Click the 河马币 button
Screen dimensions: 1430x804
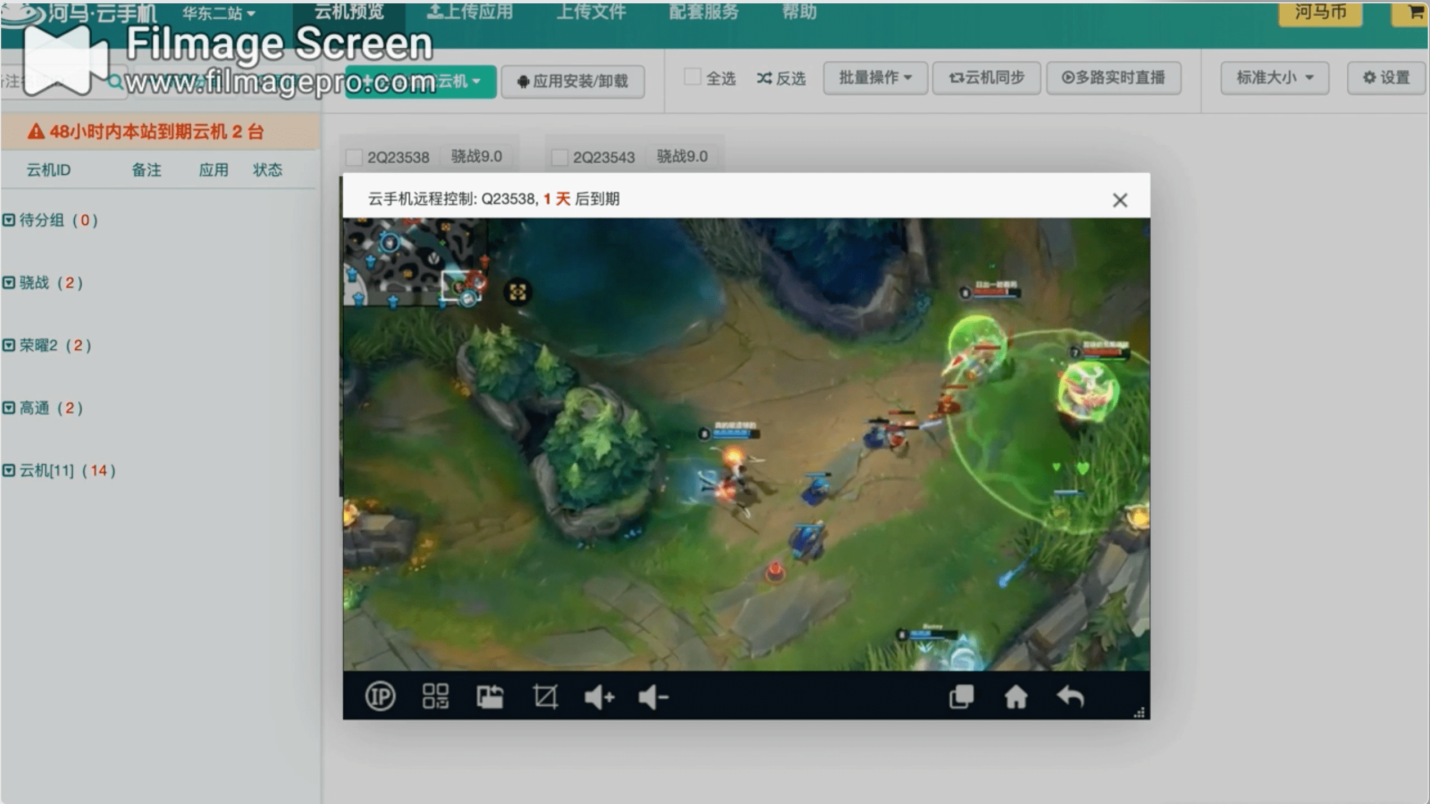point(1320,13)
